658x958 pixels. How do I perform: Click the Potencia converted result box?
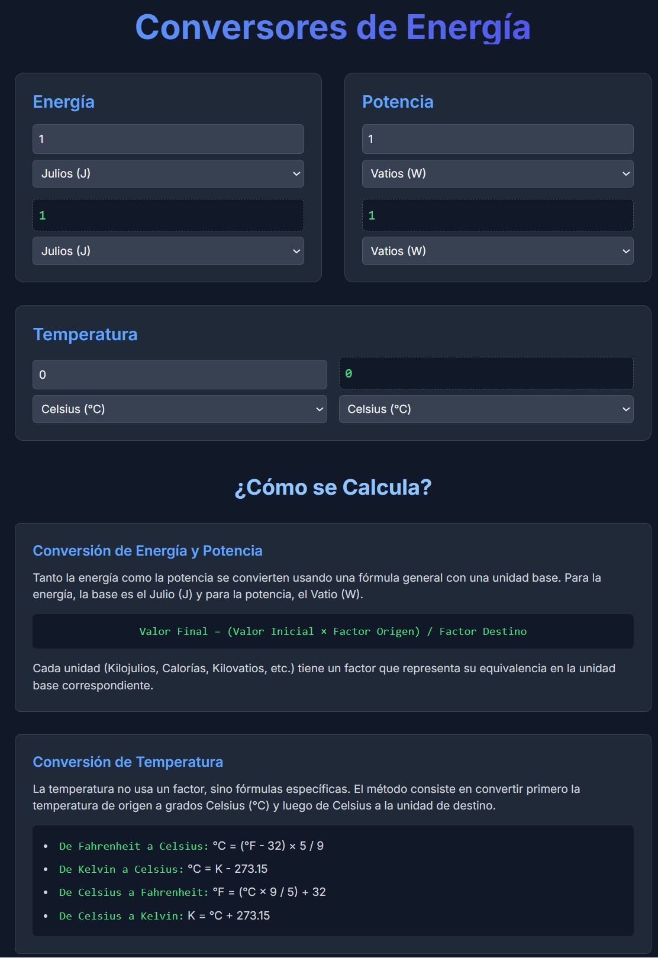click(497, 215)
